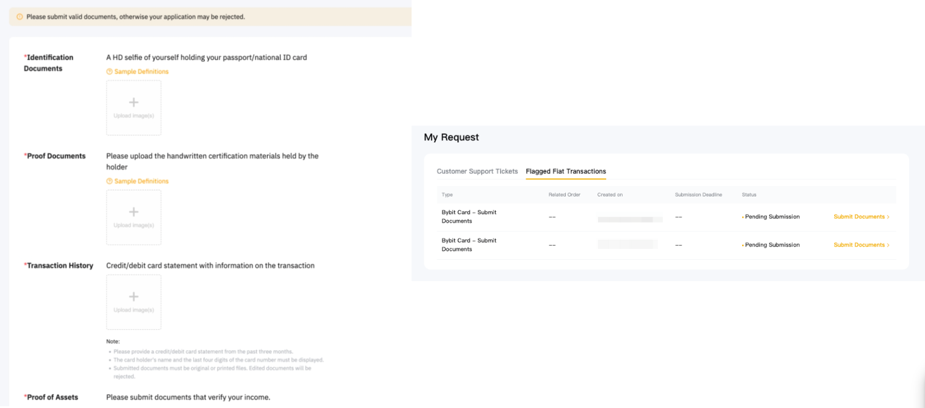Click the chevron arrow in the second request row
Screen dimensions: 925x408
click(x=888, y=245)
